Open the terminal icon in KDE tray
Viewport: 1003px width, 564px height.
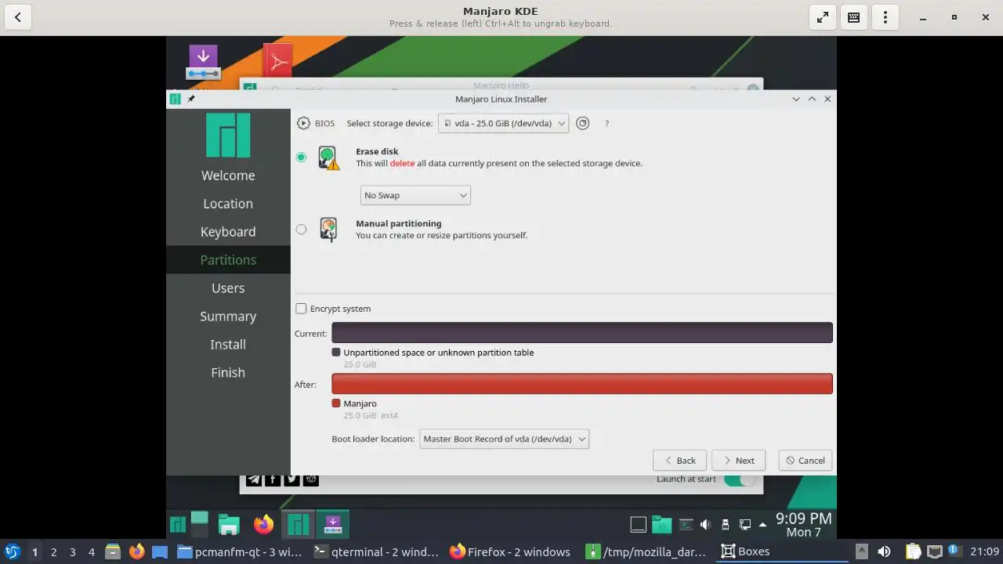pyautogui.click(x=686, y=525)
